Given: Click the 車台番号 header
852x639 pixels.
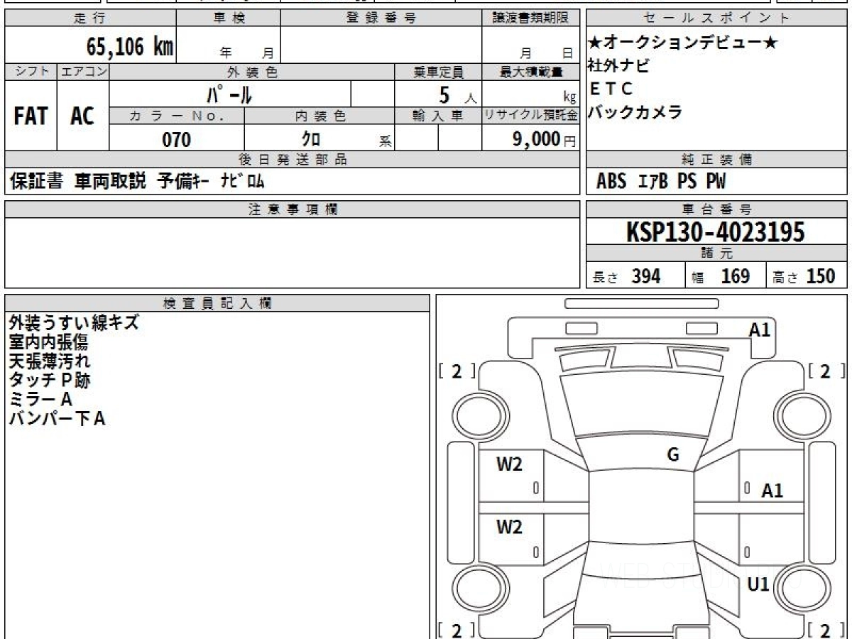Looking at the screenshot, I should (x=716, y=209).
